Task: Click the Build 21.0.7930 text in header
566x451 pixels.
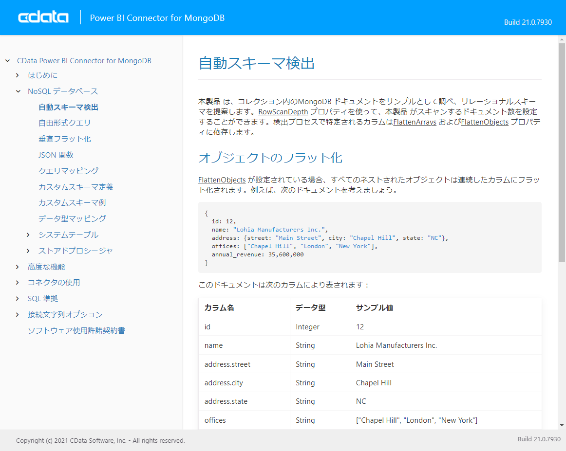Action: 528,22
